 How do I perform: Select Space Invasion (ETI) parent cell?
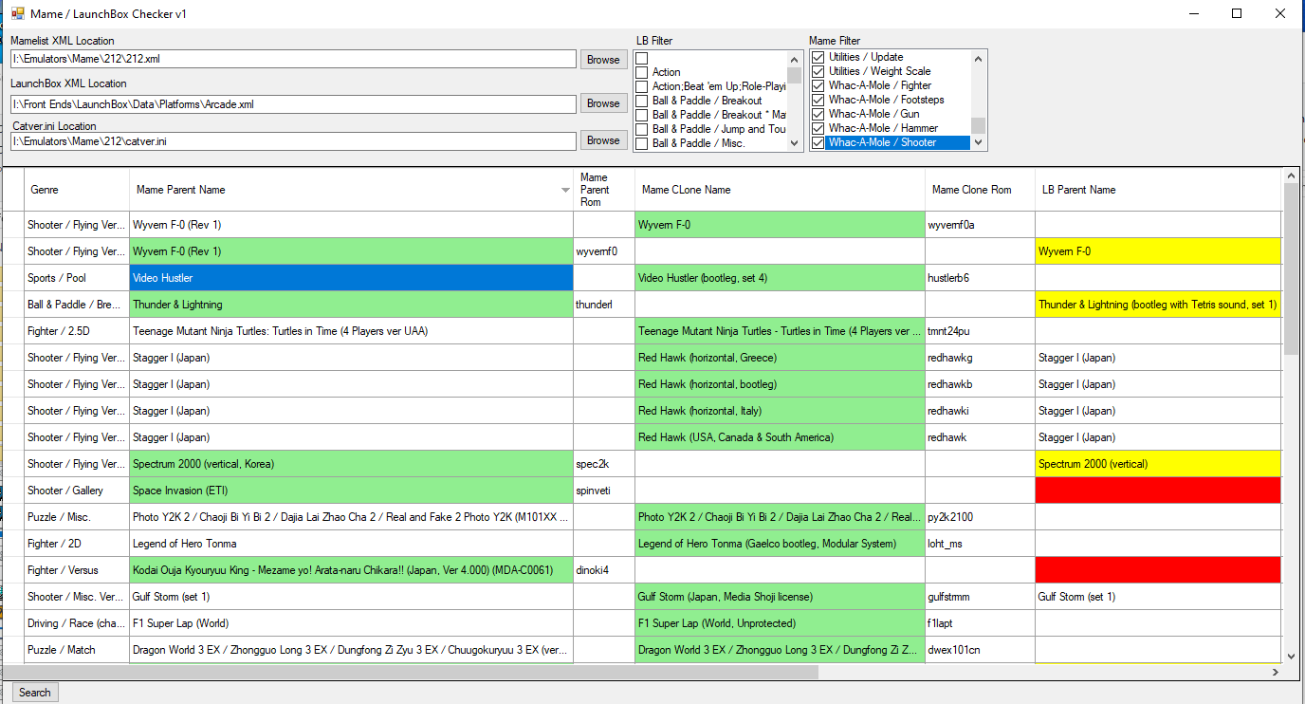(351, 491)
